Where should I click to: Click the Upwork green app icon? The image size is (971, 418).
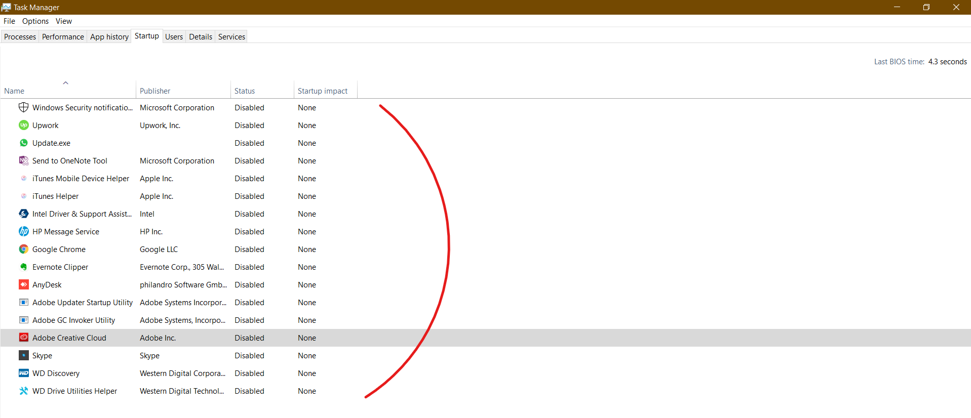23,125
